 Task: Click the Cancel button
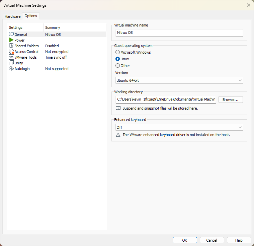[x=212, y=240]
